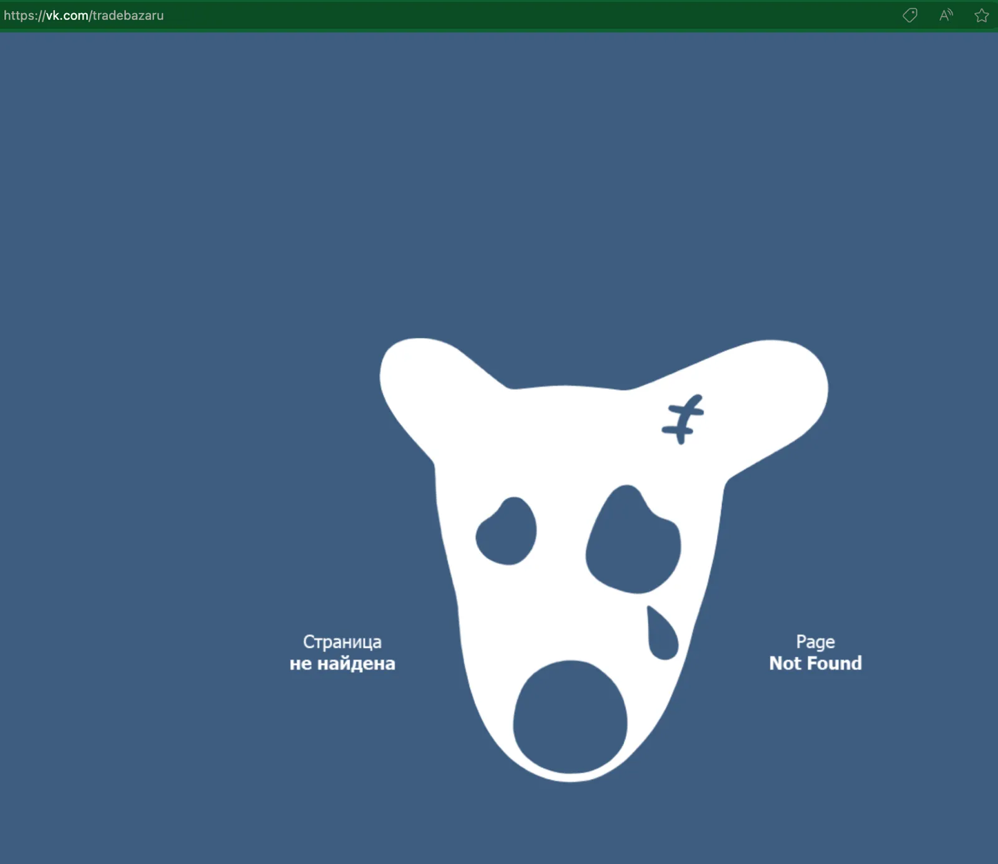Click the teardrop under the dog's eye
998x864 pixels.
click(662, 633)
